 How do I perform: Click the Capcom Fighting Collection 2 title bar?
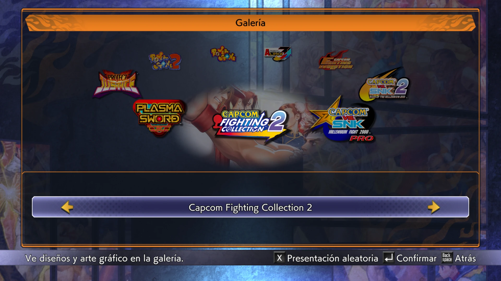pyautogui.click(x=250, y=207)
